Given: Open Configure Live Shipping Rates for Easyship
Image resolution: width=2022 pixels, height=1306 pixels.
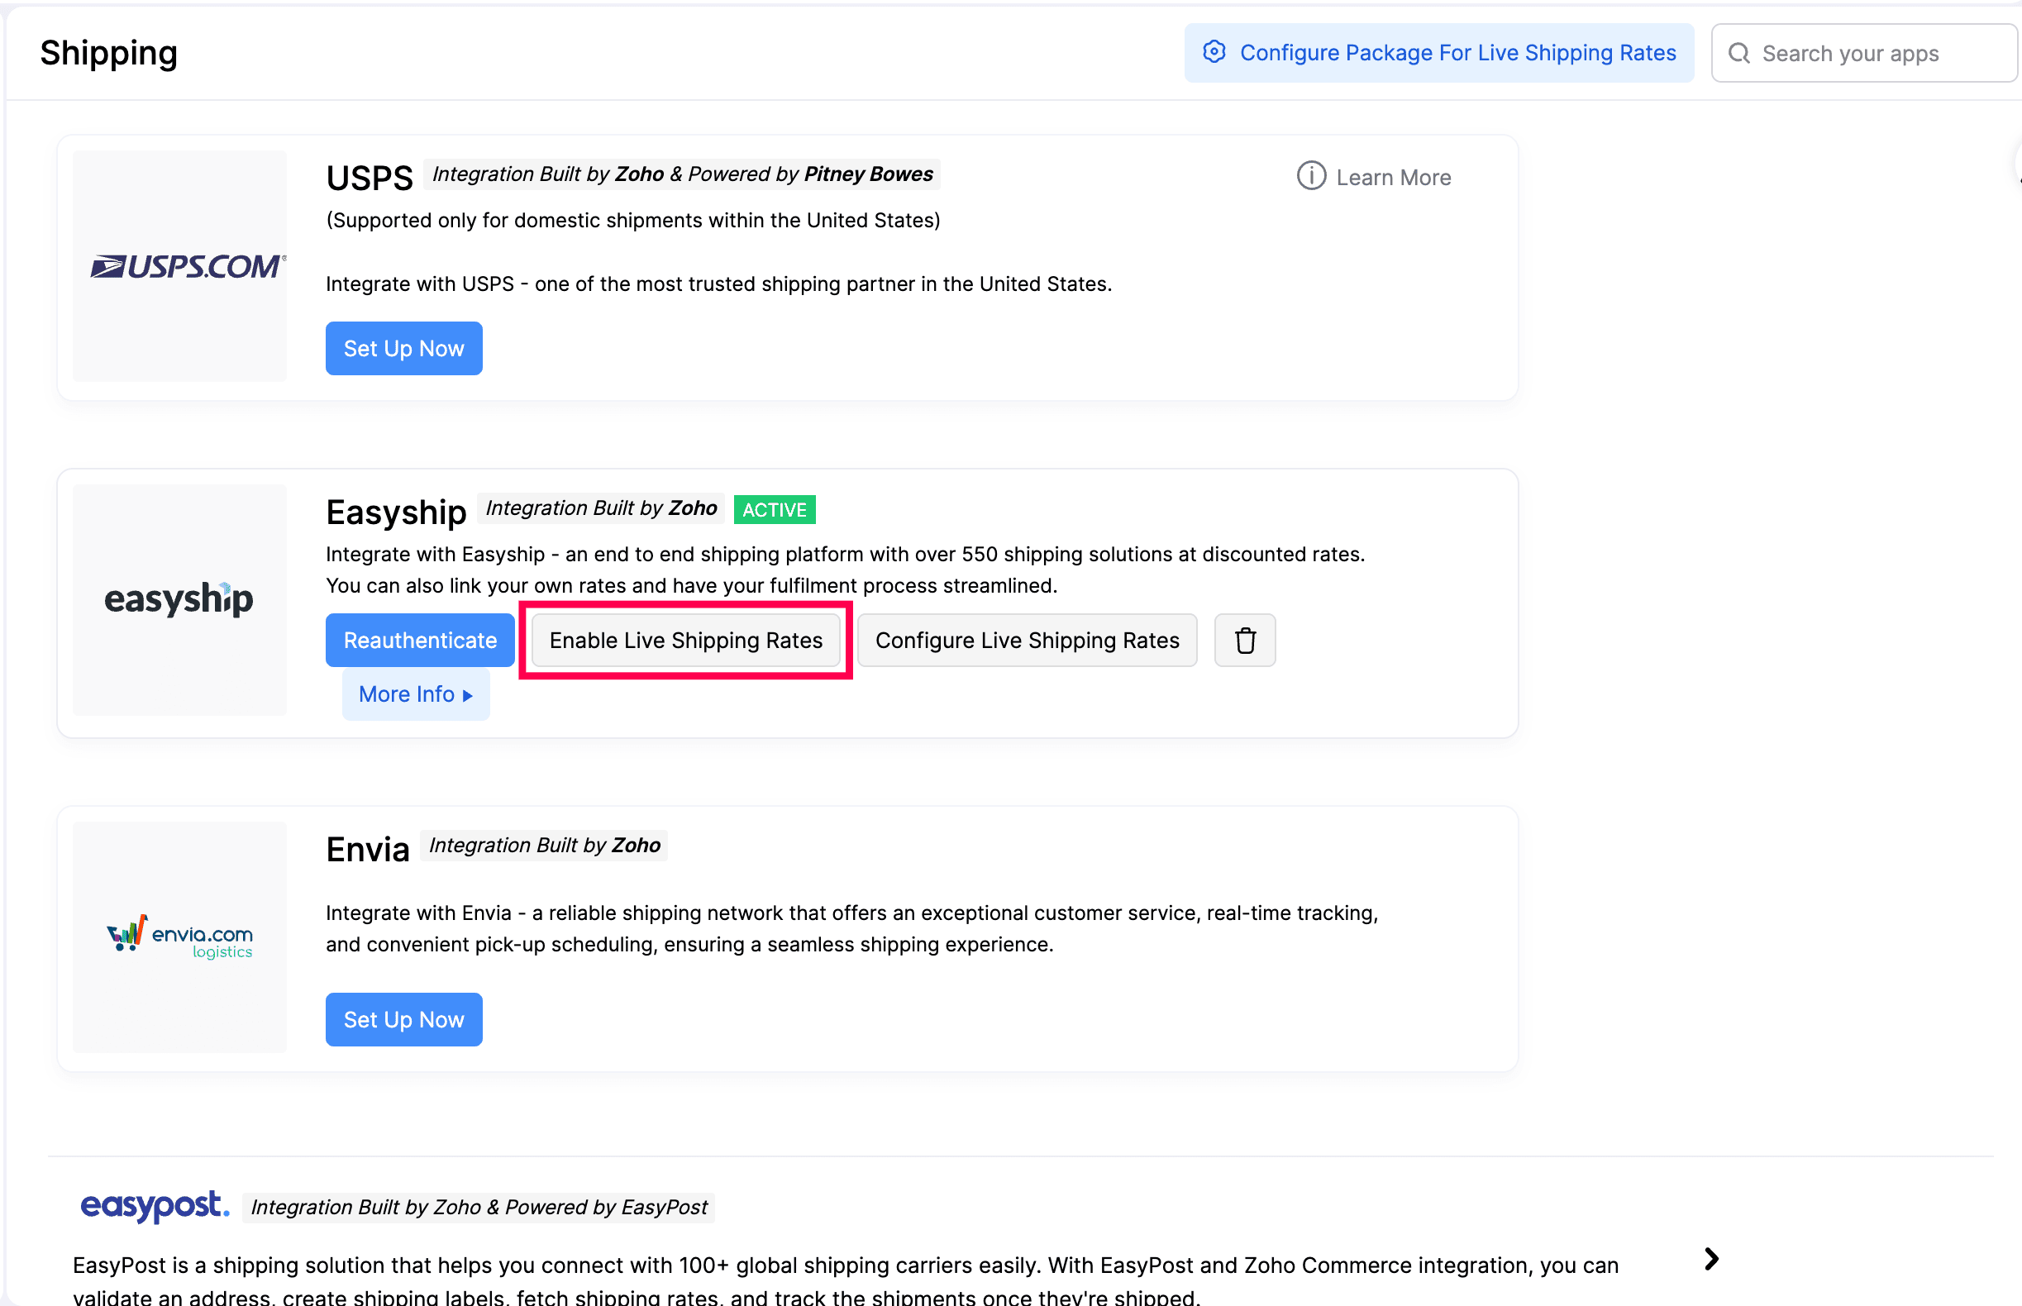Looking at the screenshot, I should pyautogui.click(x=1027, y=641).
